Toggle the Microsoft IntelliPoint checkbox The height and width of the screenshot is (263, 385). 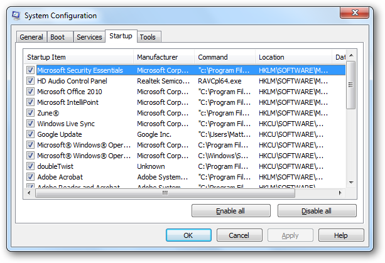tap(30, 102)
